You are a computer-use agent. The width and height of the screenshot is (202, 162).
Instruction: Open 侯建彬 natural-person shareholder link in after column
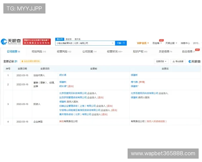(x=134, y=98)
